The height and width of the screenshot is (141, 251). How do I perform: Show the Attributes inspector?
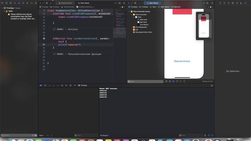(x=237, y=3)
